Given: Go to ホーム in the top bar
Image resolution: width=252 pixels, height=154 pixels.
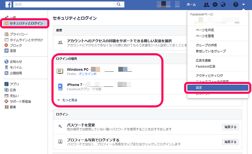Looking at the screenshot, I should [191, 5].
